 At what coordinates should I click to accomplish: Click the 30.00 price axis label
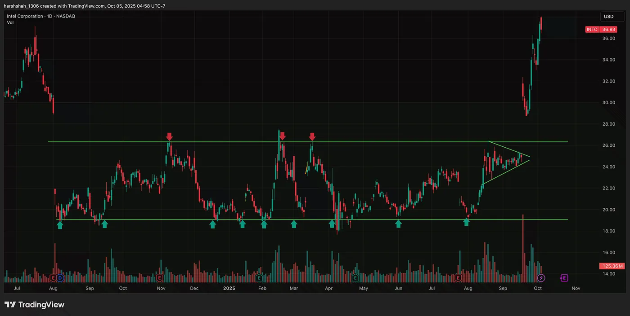608,103
